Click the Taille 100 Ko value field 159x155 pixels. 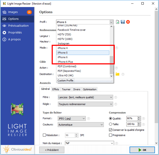click(x=132, y=124)
